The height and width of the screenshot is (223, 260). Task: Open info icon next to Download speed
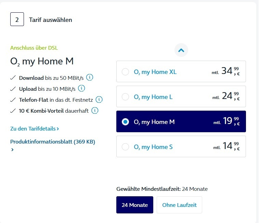pos(90,77)
